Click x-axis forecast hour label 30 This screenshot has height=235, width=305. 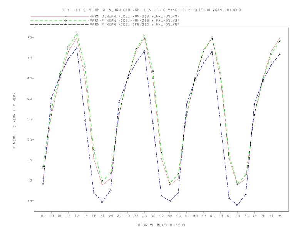pyautogui.click(x=127, y=216)
